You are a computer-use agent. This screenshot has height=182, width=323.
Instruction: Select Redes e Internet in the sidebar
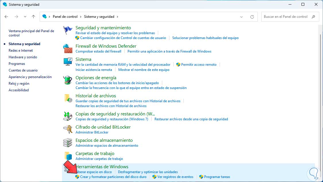coord(21,51)
